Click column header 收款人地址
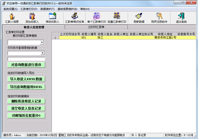 [x=165, y=34]
